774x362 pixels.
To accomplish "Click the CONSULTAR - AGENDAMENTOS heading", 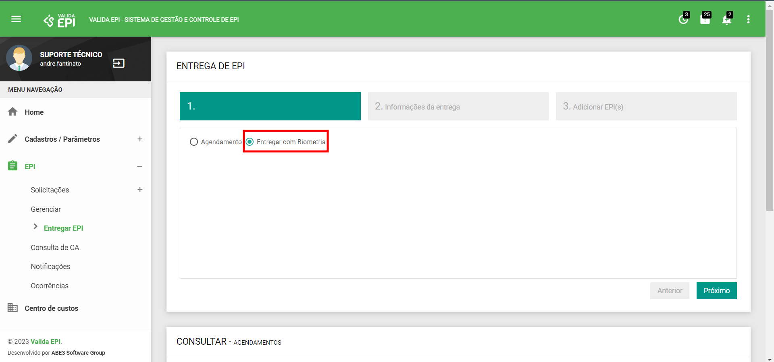I will [x=229, y=342].
